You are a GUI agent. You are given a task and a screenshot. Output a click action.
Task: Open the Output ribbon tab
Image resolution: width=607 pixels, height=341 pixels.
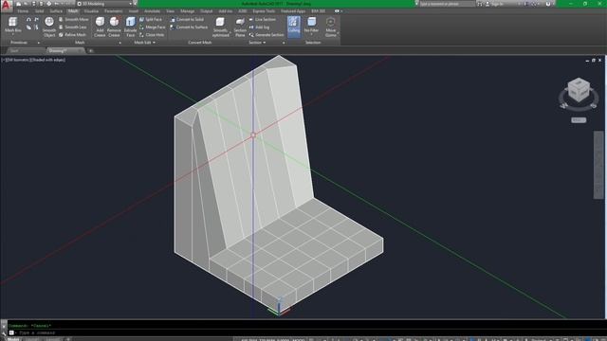(207, 11)
